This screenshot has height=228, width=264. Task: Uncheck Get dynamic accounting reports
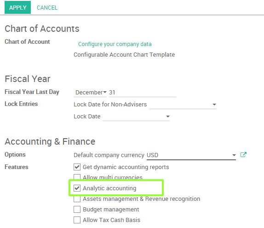[77, 167]
